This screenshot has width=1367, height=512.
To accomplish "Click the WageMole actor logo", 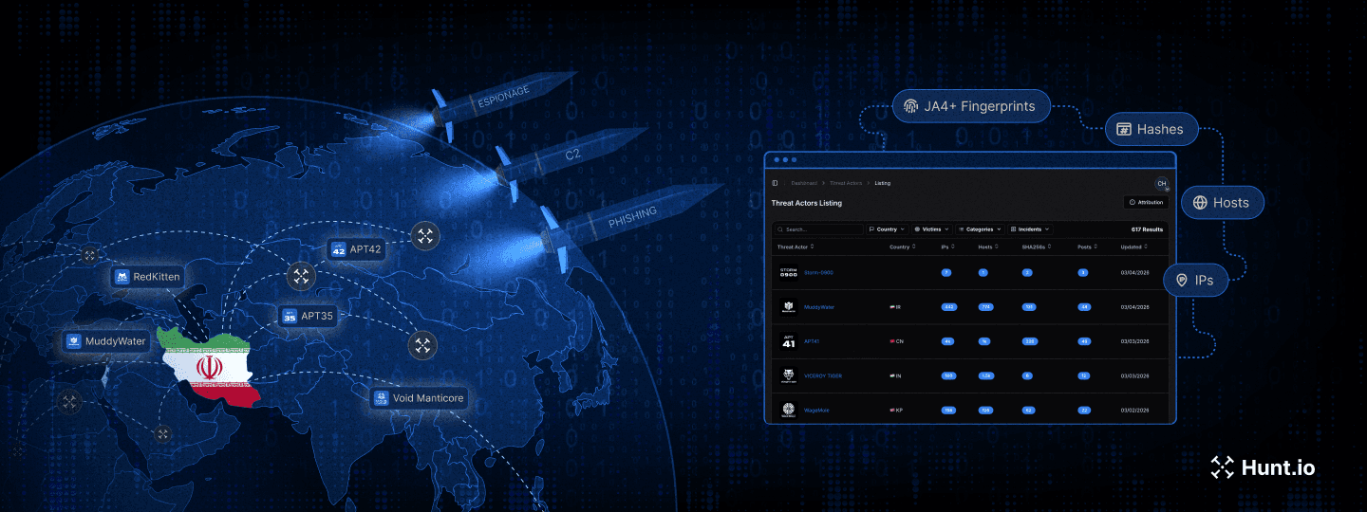I will pyautogui.click(x=789, y=410).
